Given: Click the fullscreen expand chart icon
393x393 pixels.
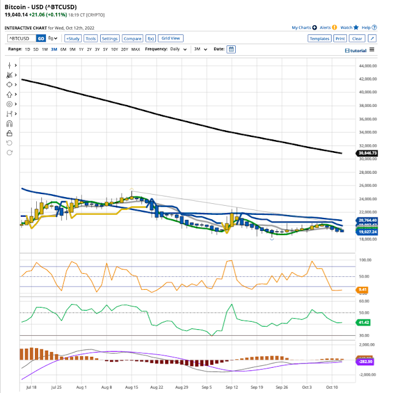Looking at the screenshot, I should coord(372,39).
